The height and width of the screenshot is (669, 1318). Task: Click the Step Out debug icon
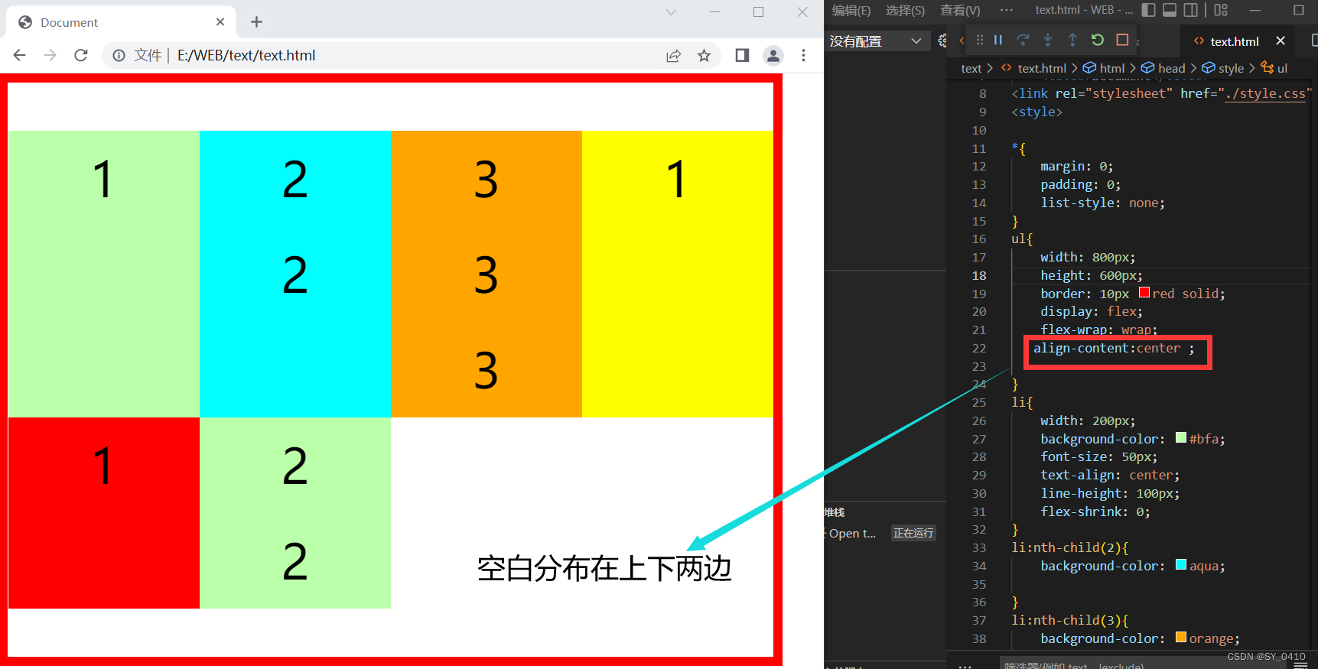pyautogui.click(x=1072, y=40)
